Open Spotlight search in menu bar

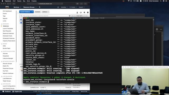(161, 1)
